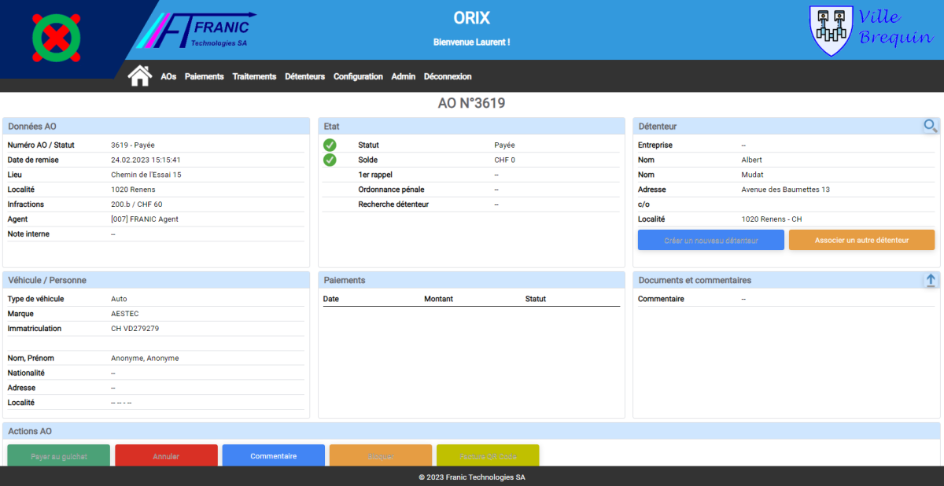Click the plate 'CH VD279279'
The image size is (944, 486).
point(135,329)
